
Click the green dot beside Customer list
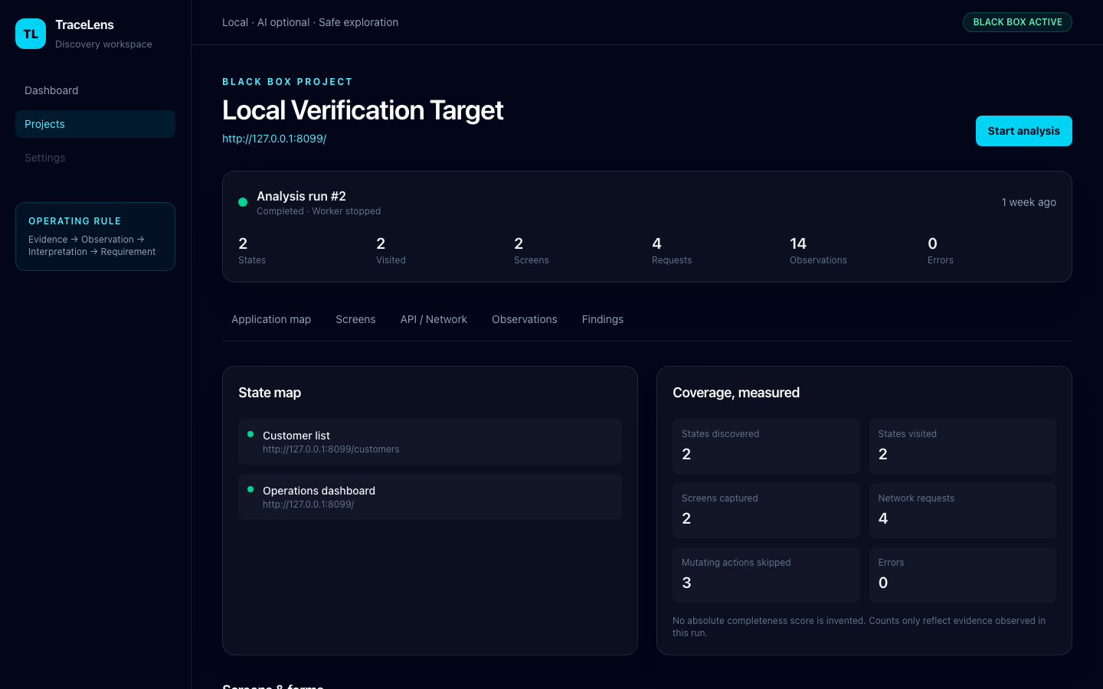click(x=250, y=434)
